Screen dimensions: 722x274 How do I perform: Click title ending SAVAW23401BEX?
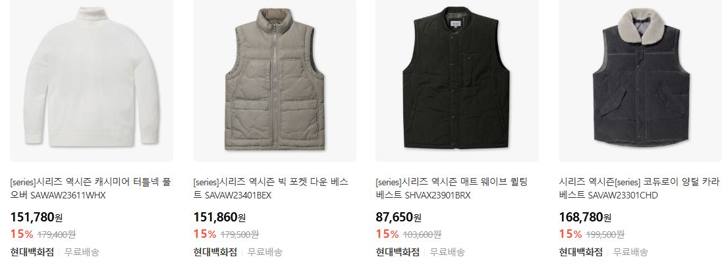[271, 189]
